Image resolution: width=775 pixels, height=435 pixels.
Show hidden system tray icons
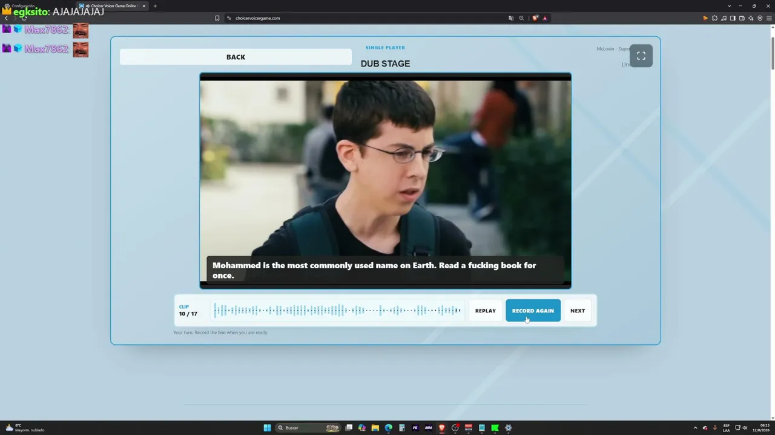pyautogui.click(x=695, y=428)
